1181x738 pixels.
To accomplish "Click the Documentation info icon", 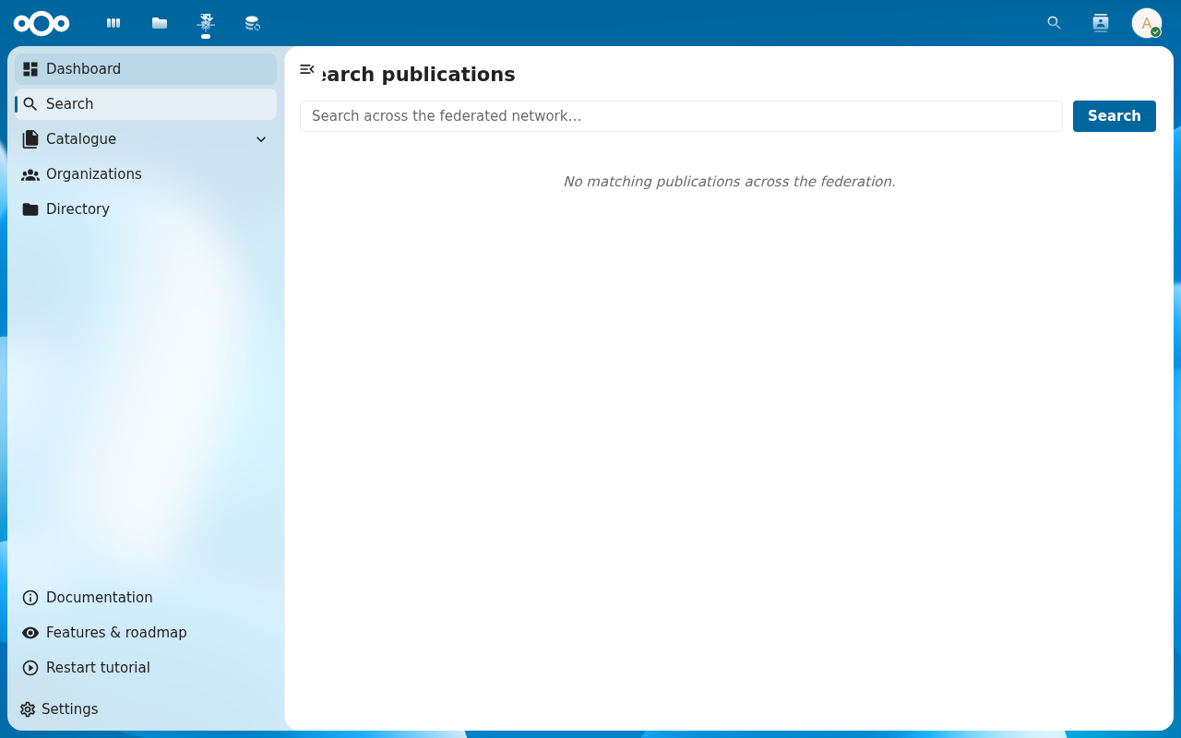I will 30,598.
